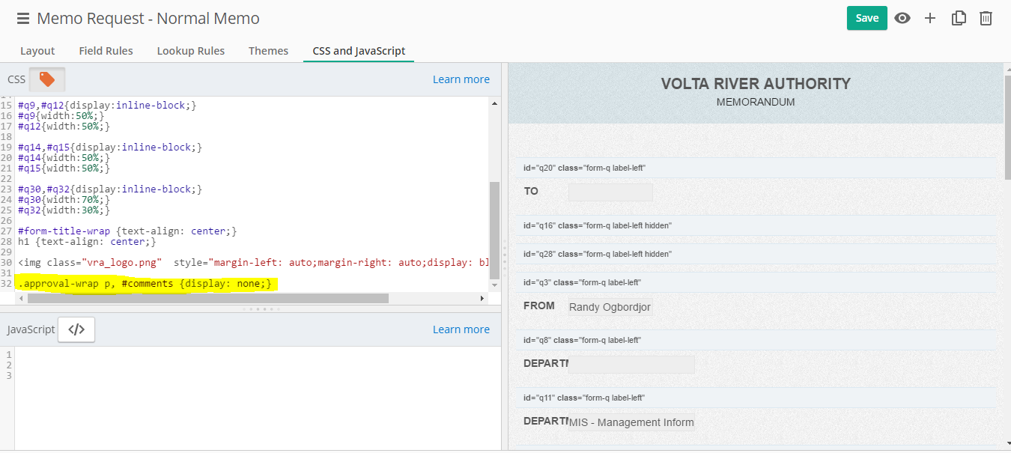This screenshot has width=1011, height=453.
Task: Click the plus icon to add form
Action: pos(930,19)
